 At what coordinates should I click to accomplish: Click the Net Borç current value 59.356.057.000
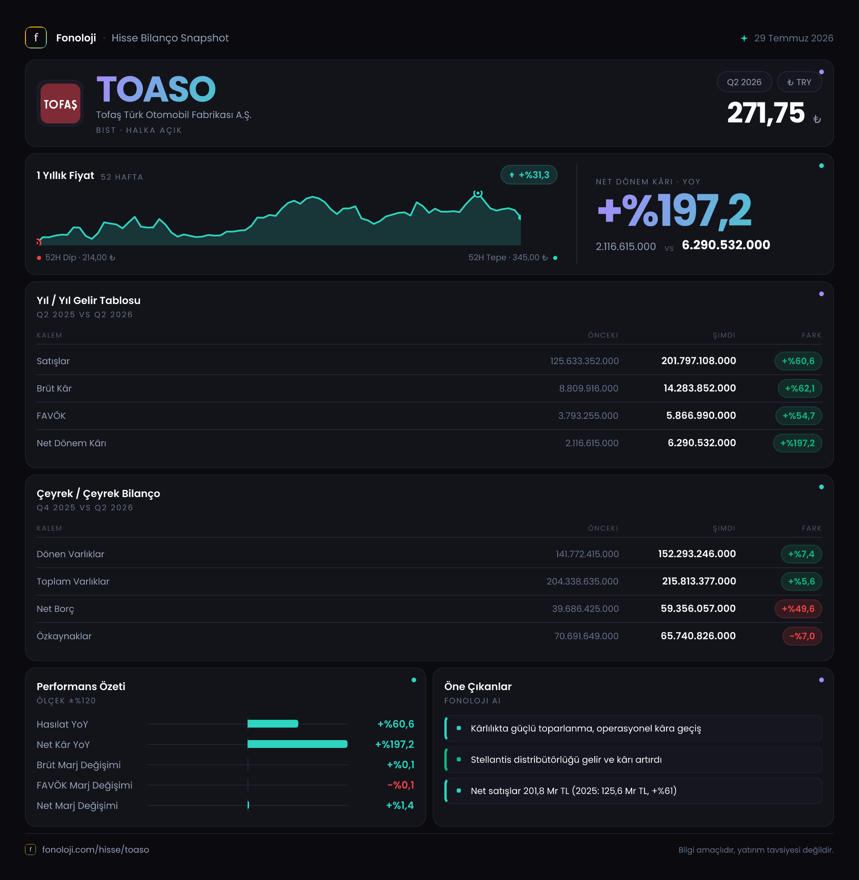pyautogui.click(x=698, y=609)
